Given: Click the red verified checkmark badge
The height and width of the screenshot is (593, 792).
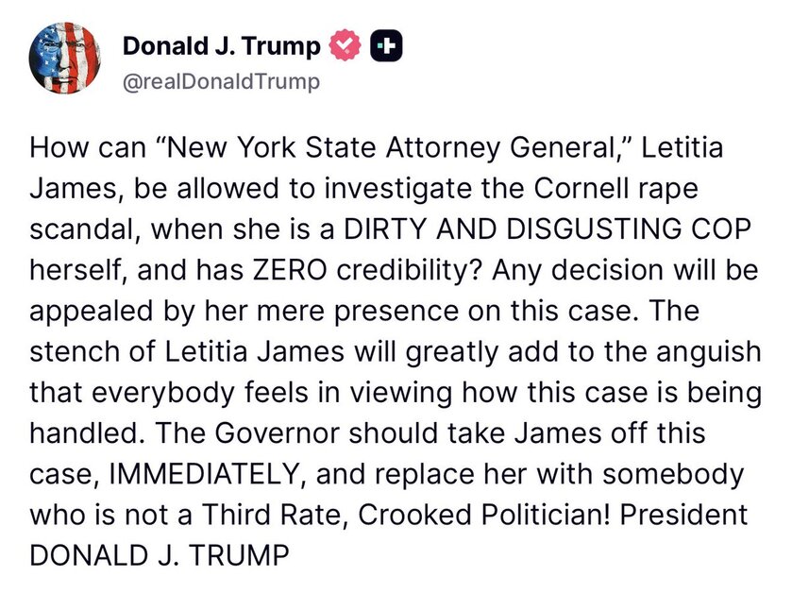Looking at the screenshot, I should (x=345, y=45).
